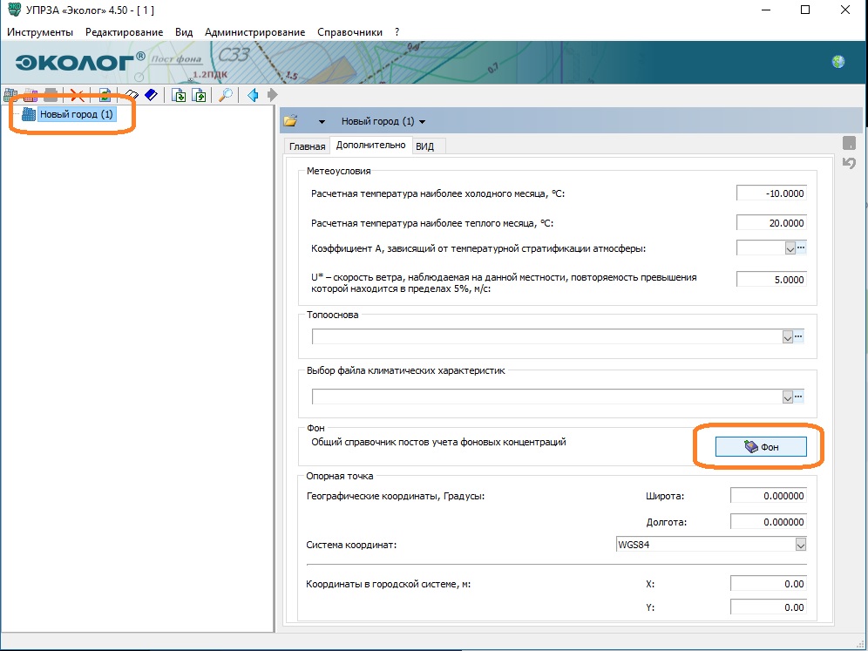
Task: Select Новый город (1) in the tree
Action: [76, 114]
